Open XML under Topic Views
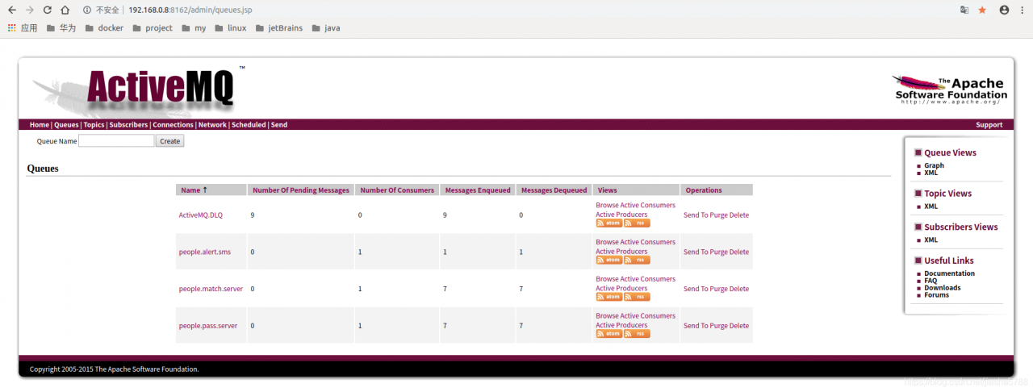The width and height of the screenshot is (1033, 392). [x=931, y=206]
